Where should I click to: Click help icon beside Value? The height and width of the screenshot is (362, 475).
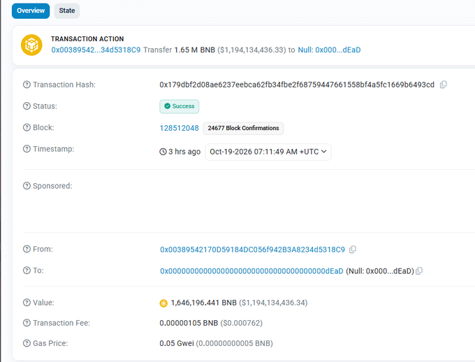point(27,303)
